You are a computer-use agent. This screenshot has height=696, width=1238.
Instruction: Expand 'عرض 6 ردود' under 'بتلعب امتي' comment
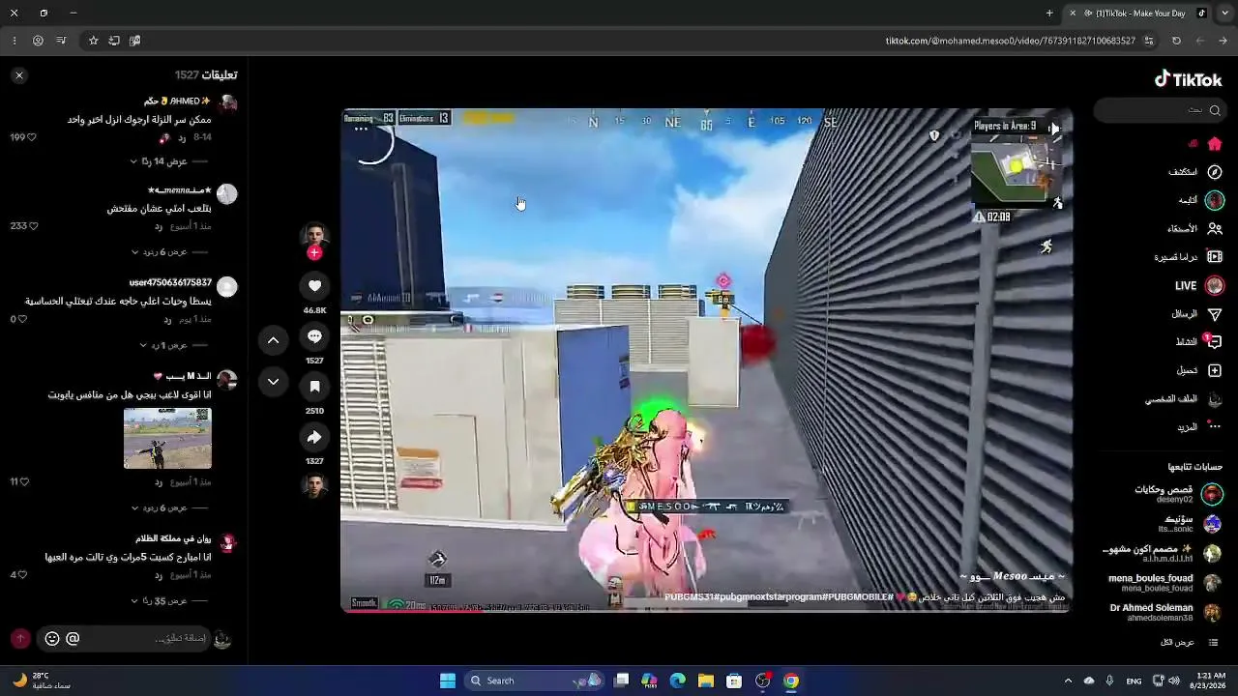159,252
